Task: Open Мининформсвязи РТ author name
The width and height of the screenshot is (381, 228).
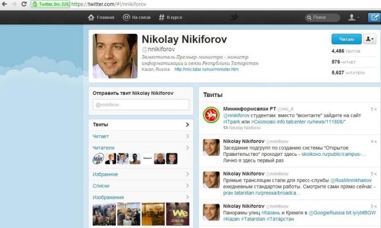Action: pos(250,109)
